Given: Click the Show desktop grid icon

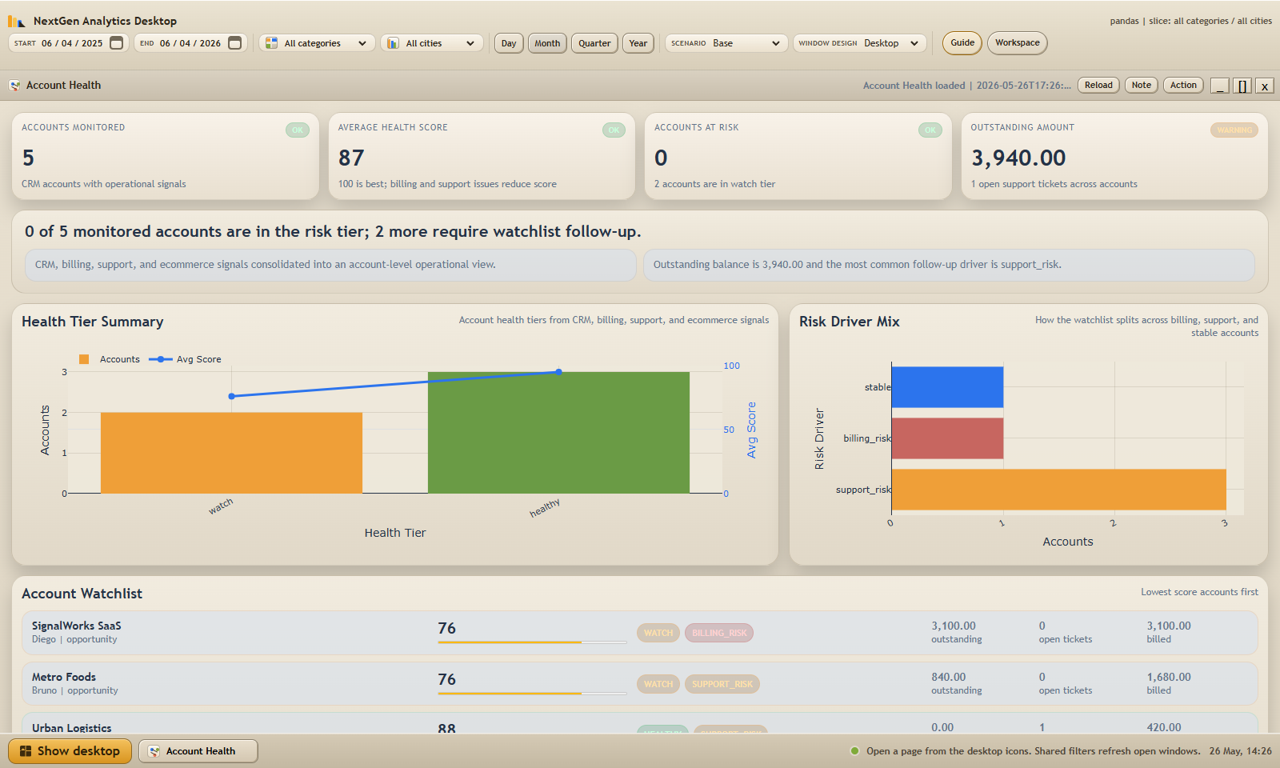Looking at the screenshot, I should (26, 751).
